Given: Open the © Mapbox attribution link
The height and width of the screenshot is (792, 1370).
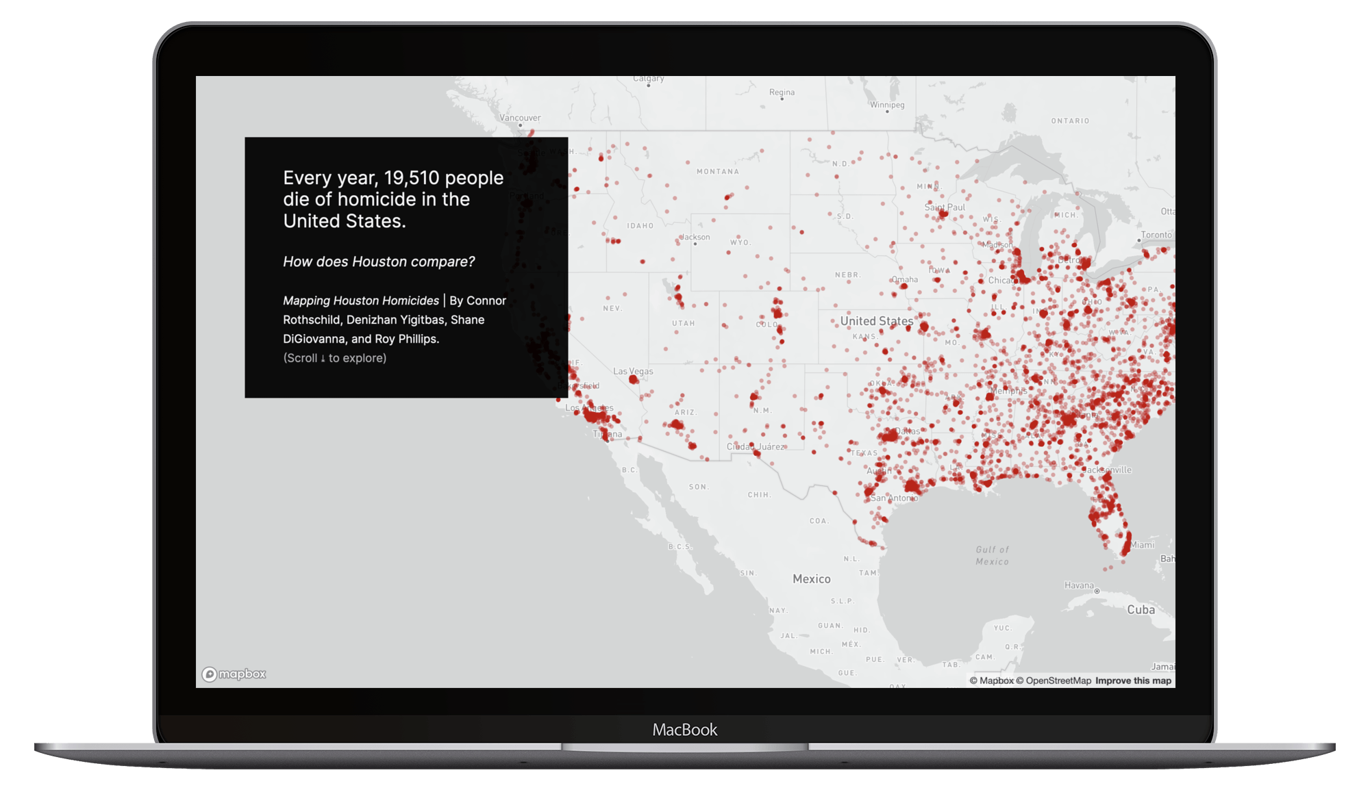Looking at the screenshot, I should pyautogui.click(x=991, y=680).
